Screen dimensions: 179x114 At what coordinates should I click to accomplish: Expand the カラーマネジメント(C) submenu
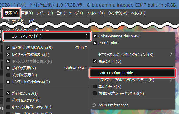[47, 36]
